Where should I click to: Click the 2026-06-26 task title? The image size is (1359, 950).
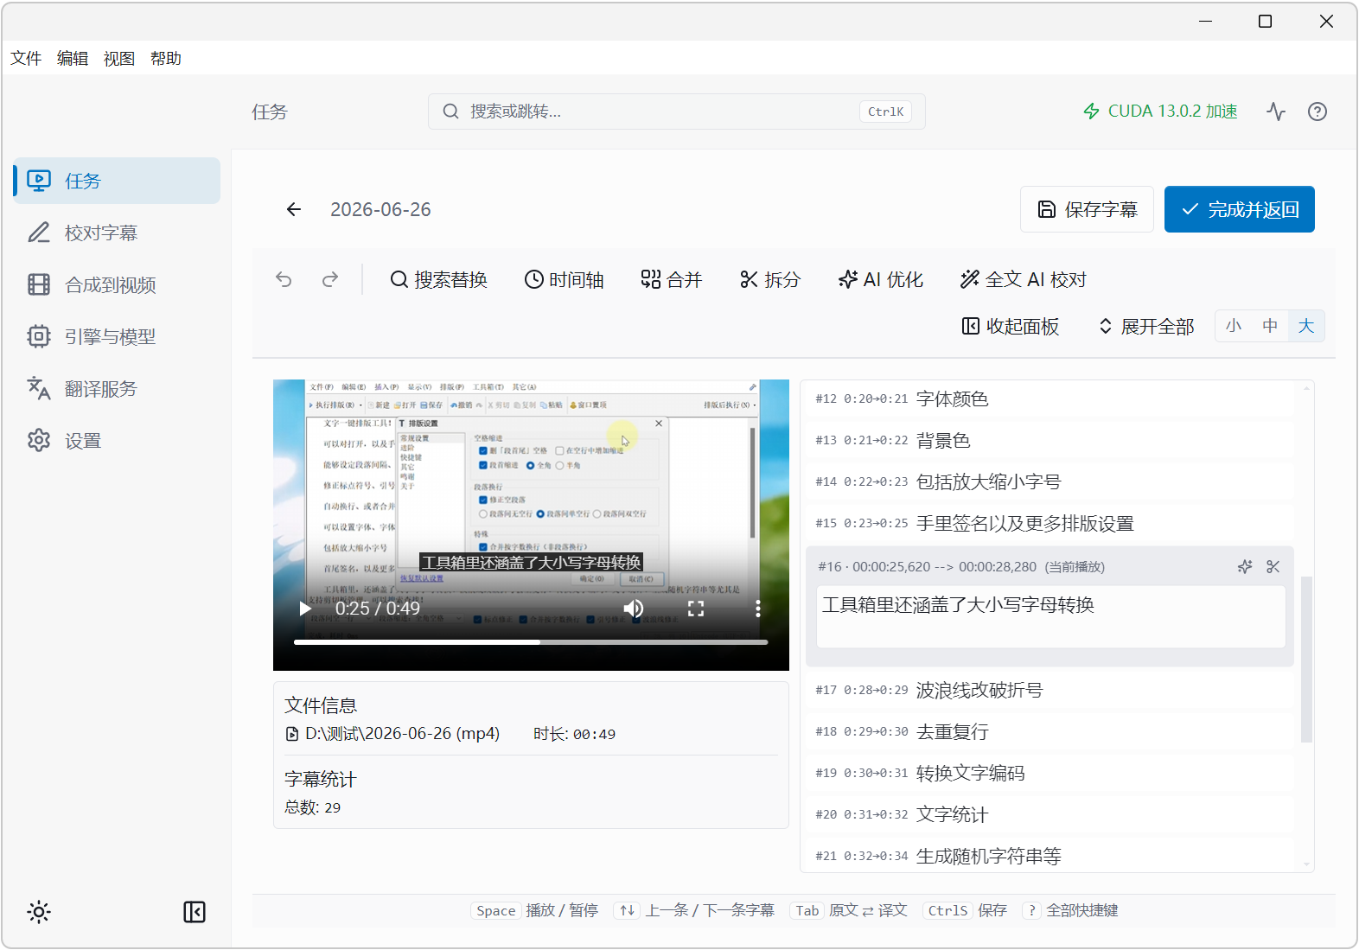tap(380, 209)
